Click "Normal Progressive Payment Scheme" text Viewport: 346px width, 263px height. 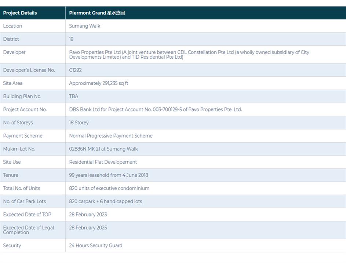[111, 136]
